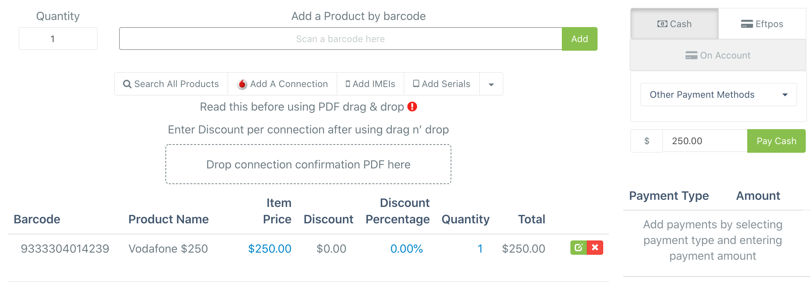Click the green Add barcode button

[x=580, y=39]
